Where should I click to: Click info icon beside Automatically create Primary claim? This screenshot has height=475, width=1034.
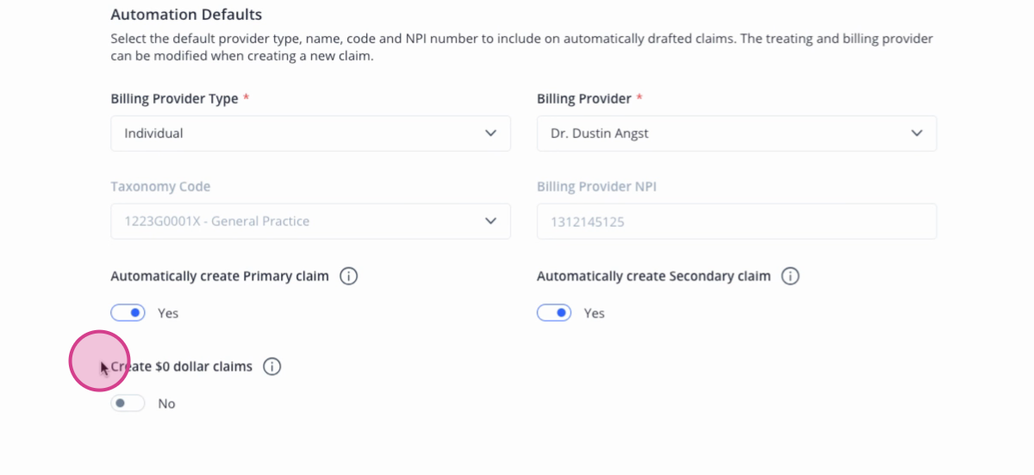(x=348, y=277)
